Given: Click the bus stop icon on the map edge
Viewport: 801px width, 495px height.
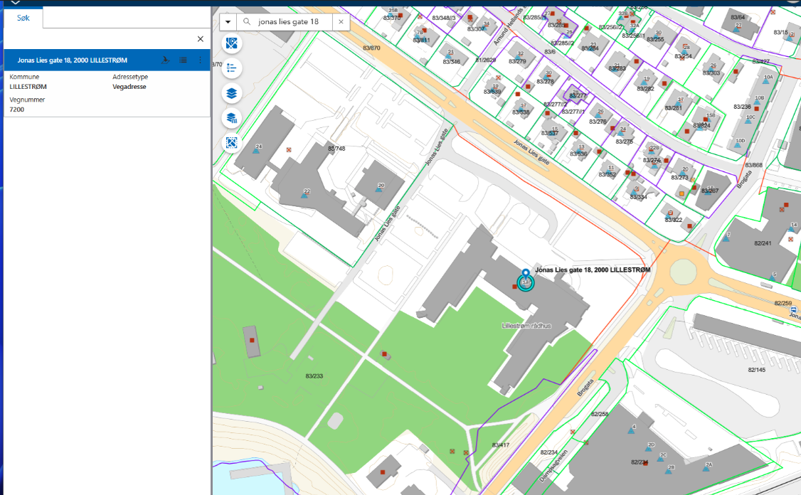Looking at the screenshot, I should 792,311.
